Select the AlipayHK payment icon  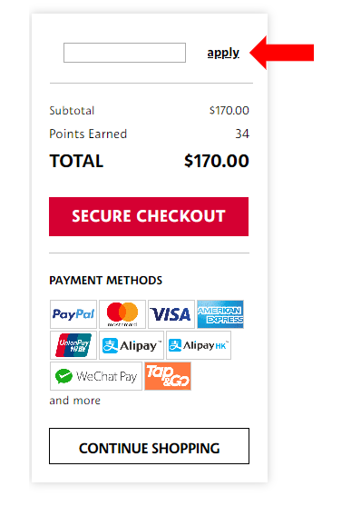tap(199, 345)
